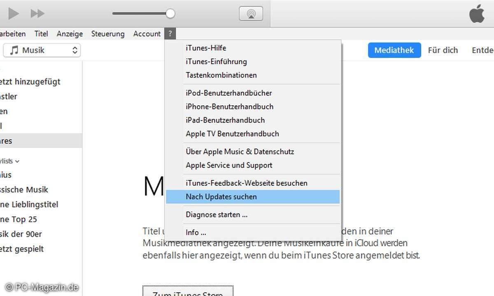The width and height of the screenshot is (494, 296).
Task: Switch to the Für dich tab
Action: [x=443, y=50]
